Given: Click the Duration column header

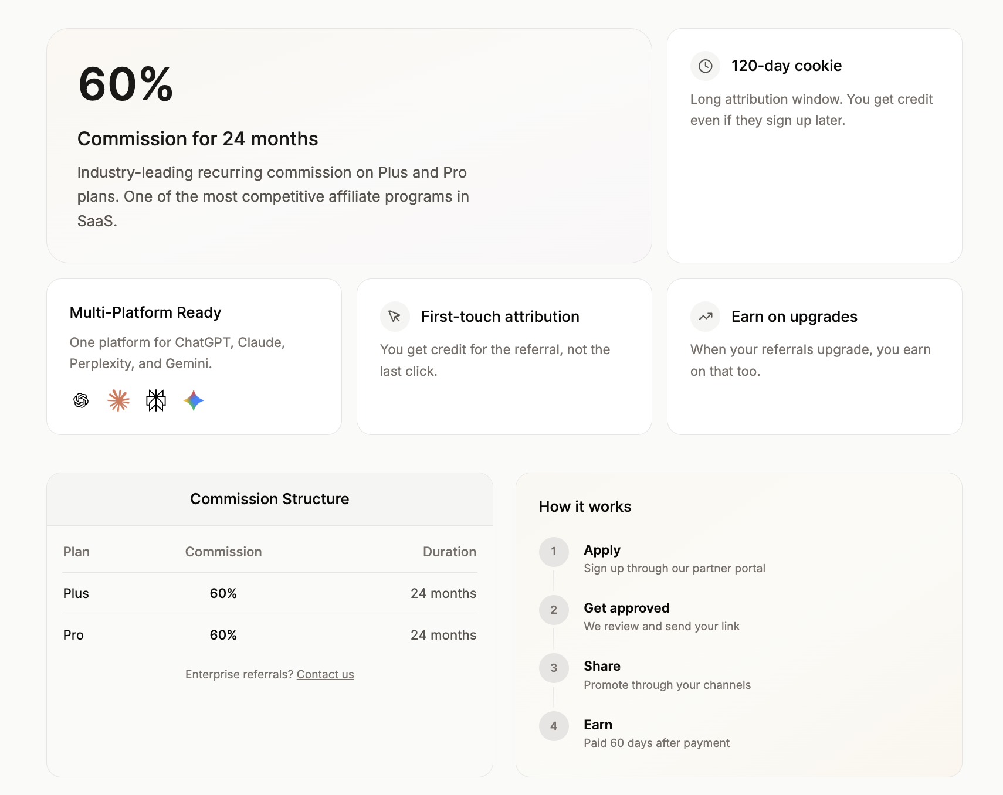Looking at the screenshot, I should (449, 552).
